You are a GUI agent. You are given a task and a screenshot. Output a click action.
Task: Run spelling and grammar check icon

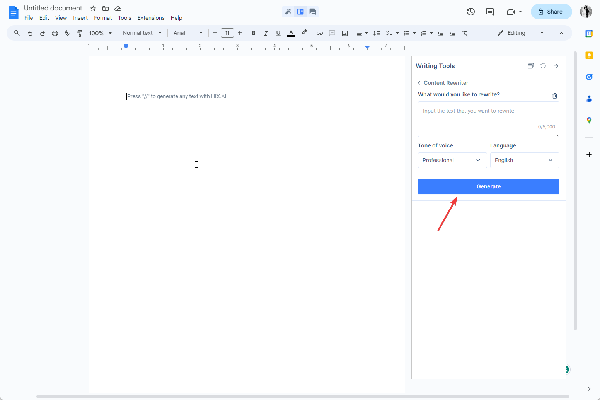[67, 33]
